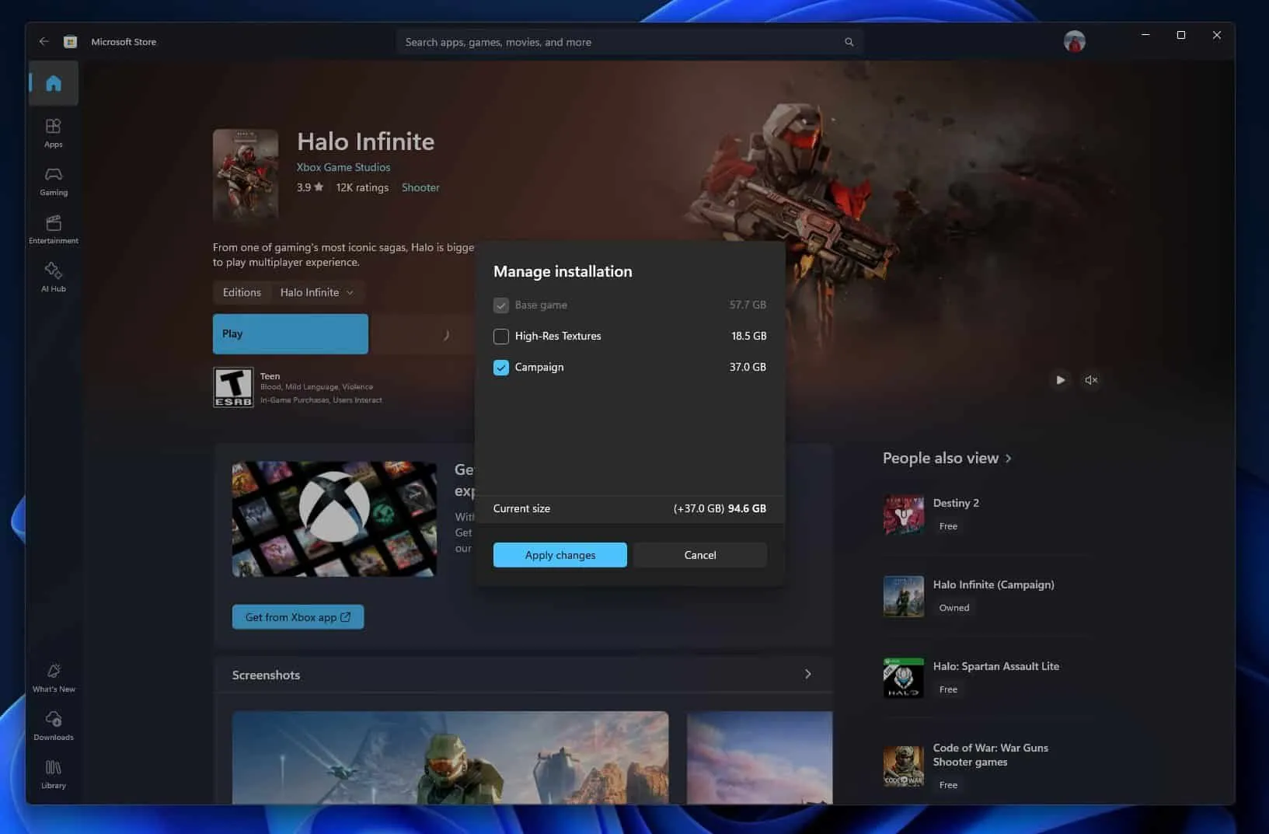1269x834 pixels.
Task: Open the Library section
Action: pos(53,774)
